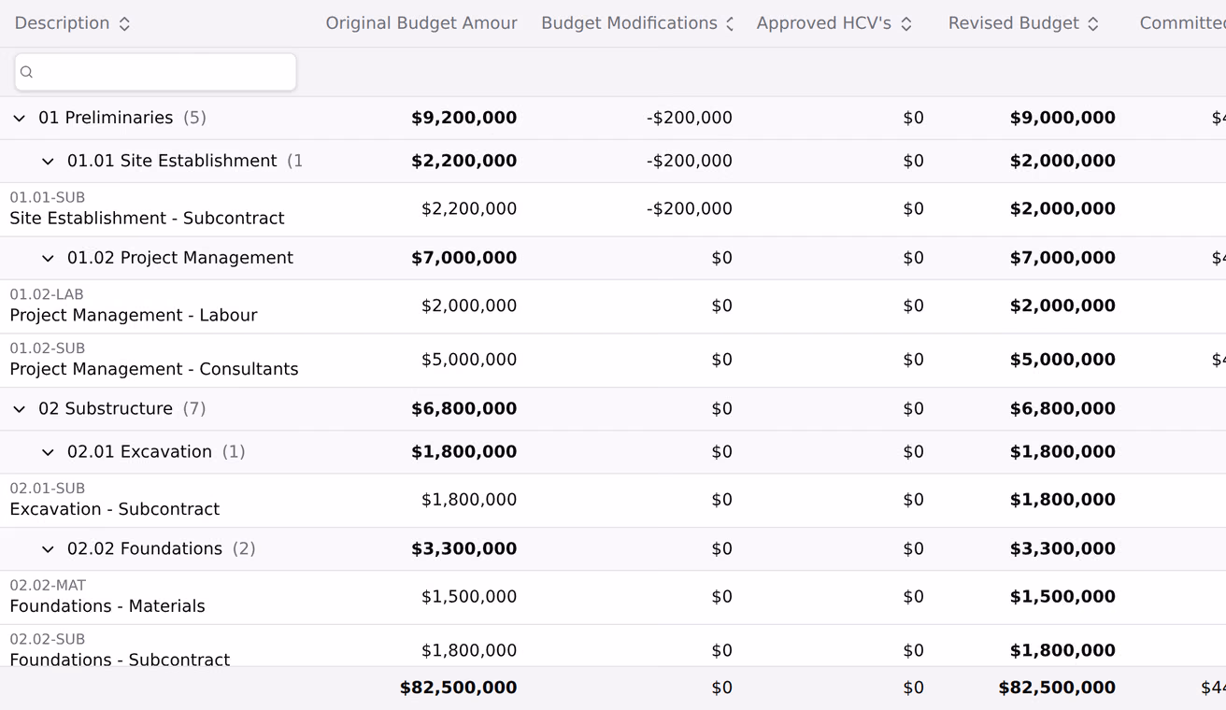Collapse the 01.02 Project Management chevron

coord(48,259)
